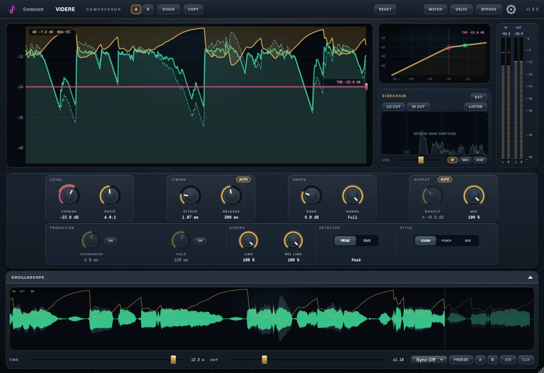This screenshot has width=544, height=373.
Task: Click the RATIO knob
Action: pyautogui.click(x=110, y=195)
